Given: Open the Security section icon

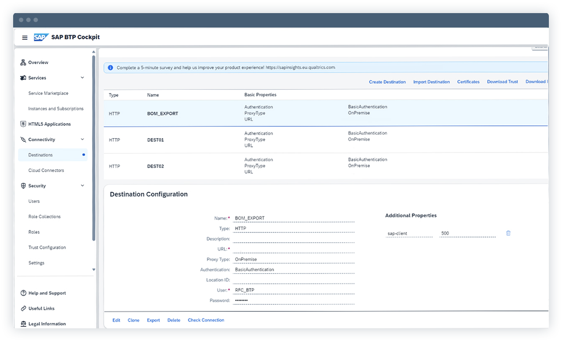Looking at the screenshot, I should [x=23, y=185].
